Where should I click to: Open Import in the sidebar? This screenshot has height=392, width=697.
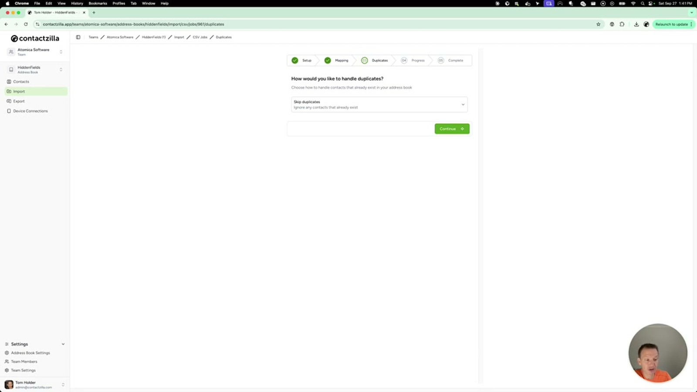click(36, 91)
